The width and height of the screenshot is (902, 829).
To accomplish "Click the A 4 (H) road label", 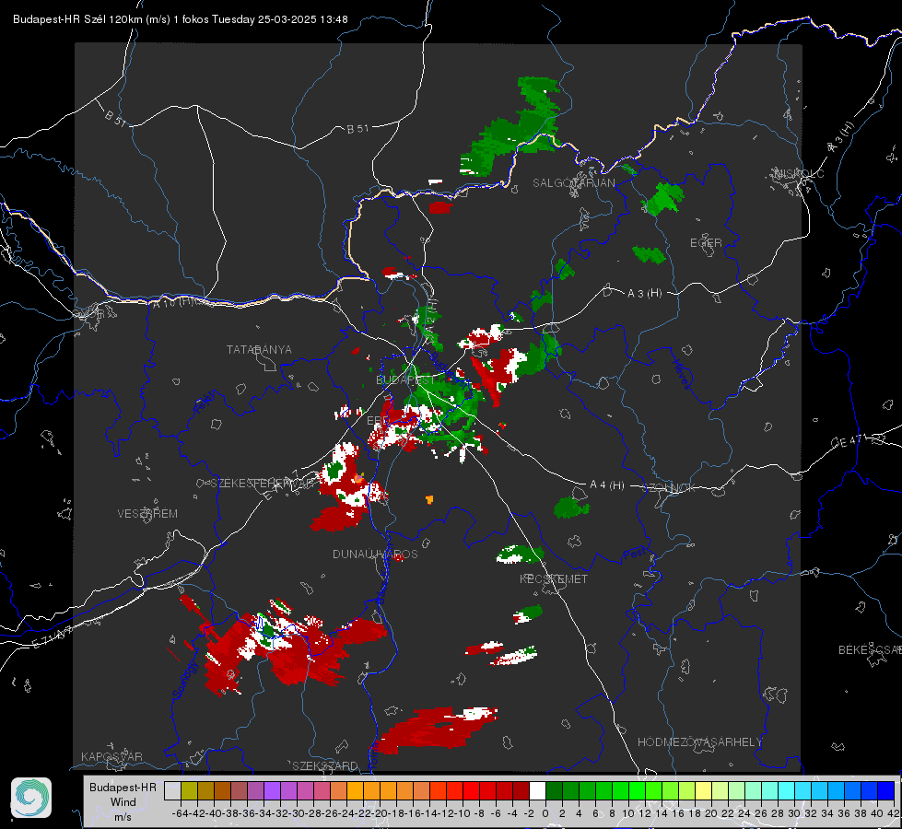I will point(607,485).
